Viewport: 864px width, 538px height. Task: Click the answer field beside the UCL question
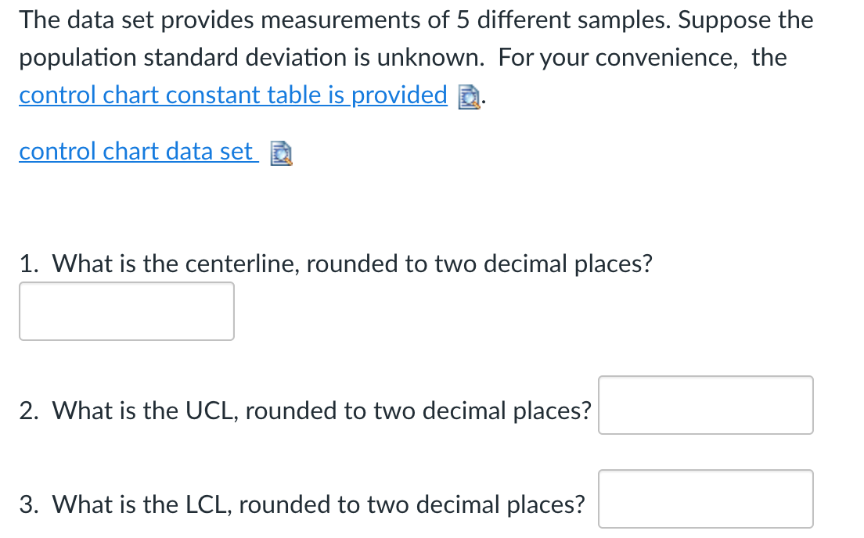pyautogui.click(x=705, y=405)
